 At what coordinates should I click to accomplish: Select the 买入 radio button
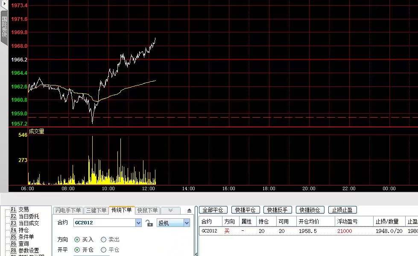[x=77, y=239]
